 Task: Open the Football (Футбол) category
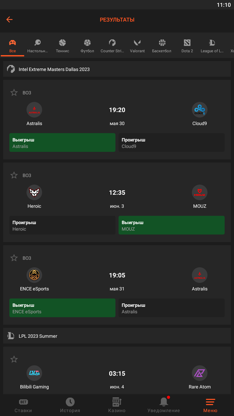87,45
